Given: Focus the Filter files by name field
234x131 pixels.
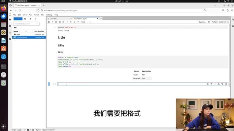Looking at the screenshot, I should pyautogui.click(x=26, y=24).
